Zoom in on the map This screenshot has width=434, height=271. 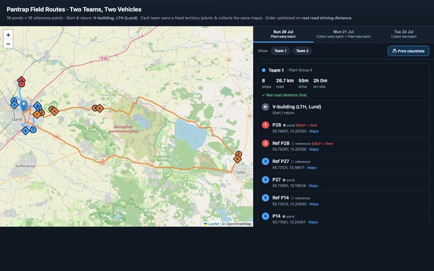click(x=8, y=35)
